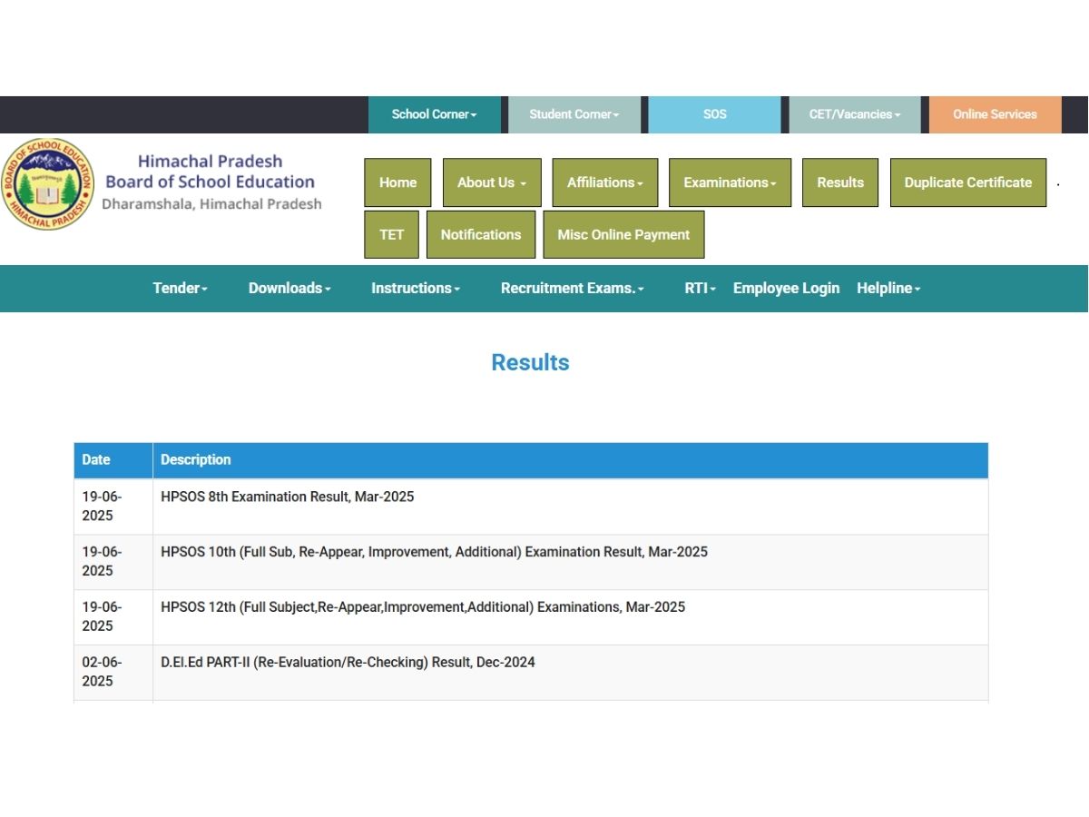Click the HP Board of School Education logo
Screen dimensions: 1089x817
click(x=47, y=184)
